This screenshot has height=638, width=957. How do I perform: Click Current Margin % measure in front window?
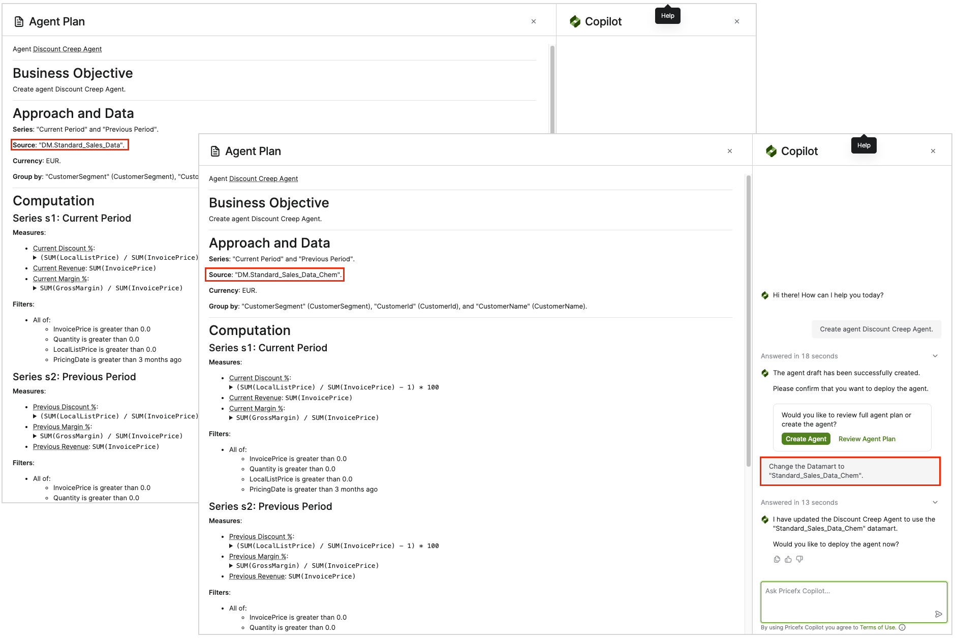(256, 409)
